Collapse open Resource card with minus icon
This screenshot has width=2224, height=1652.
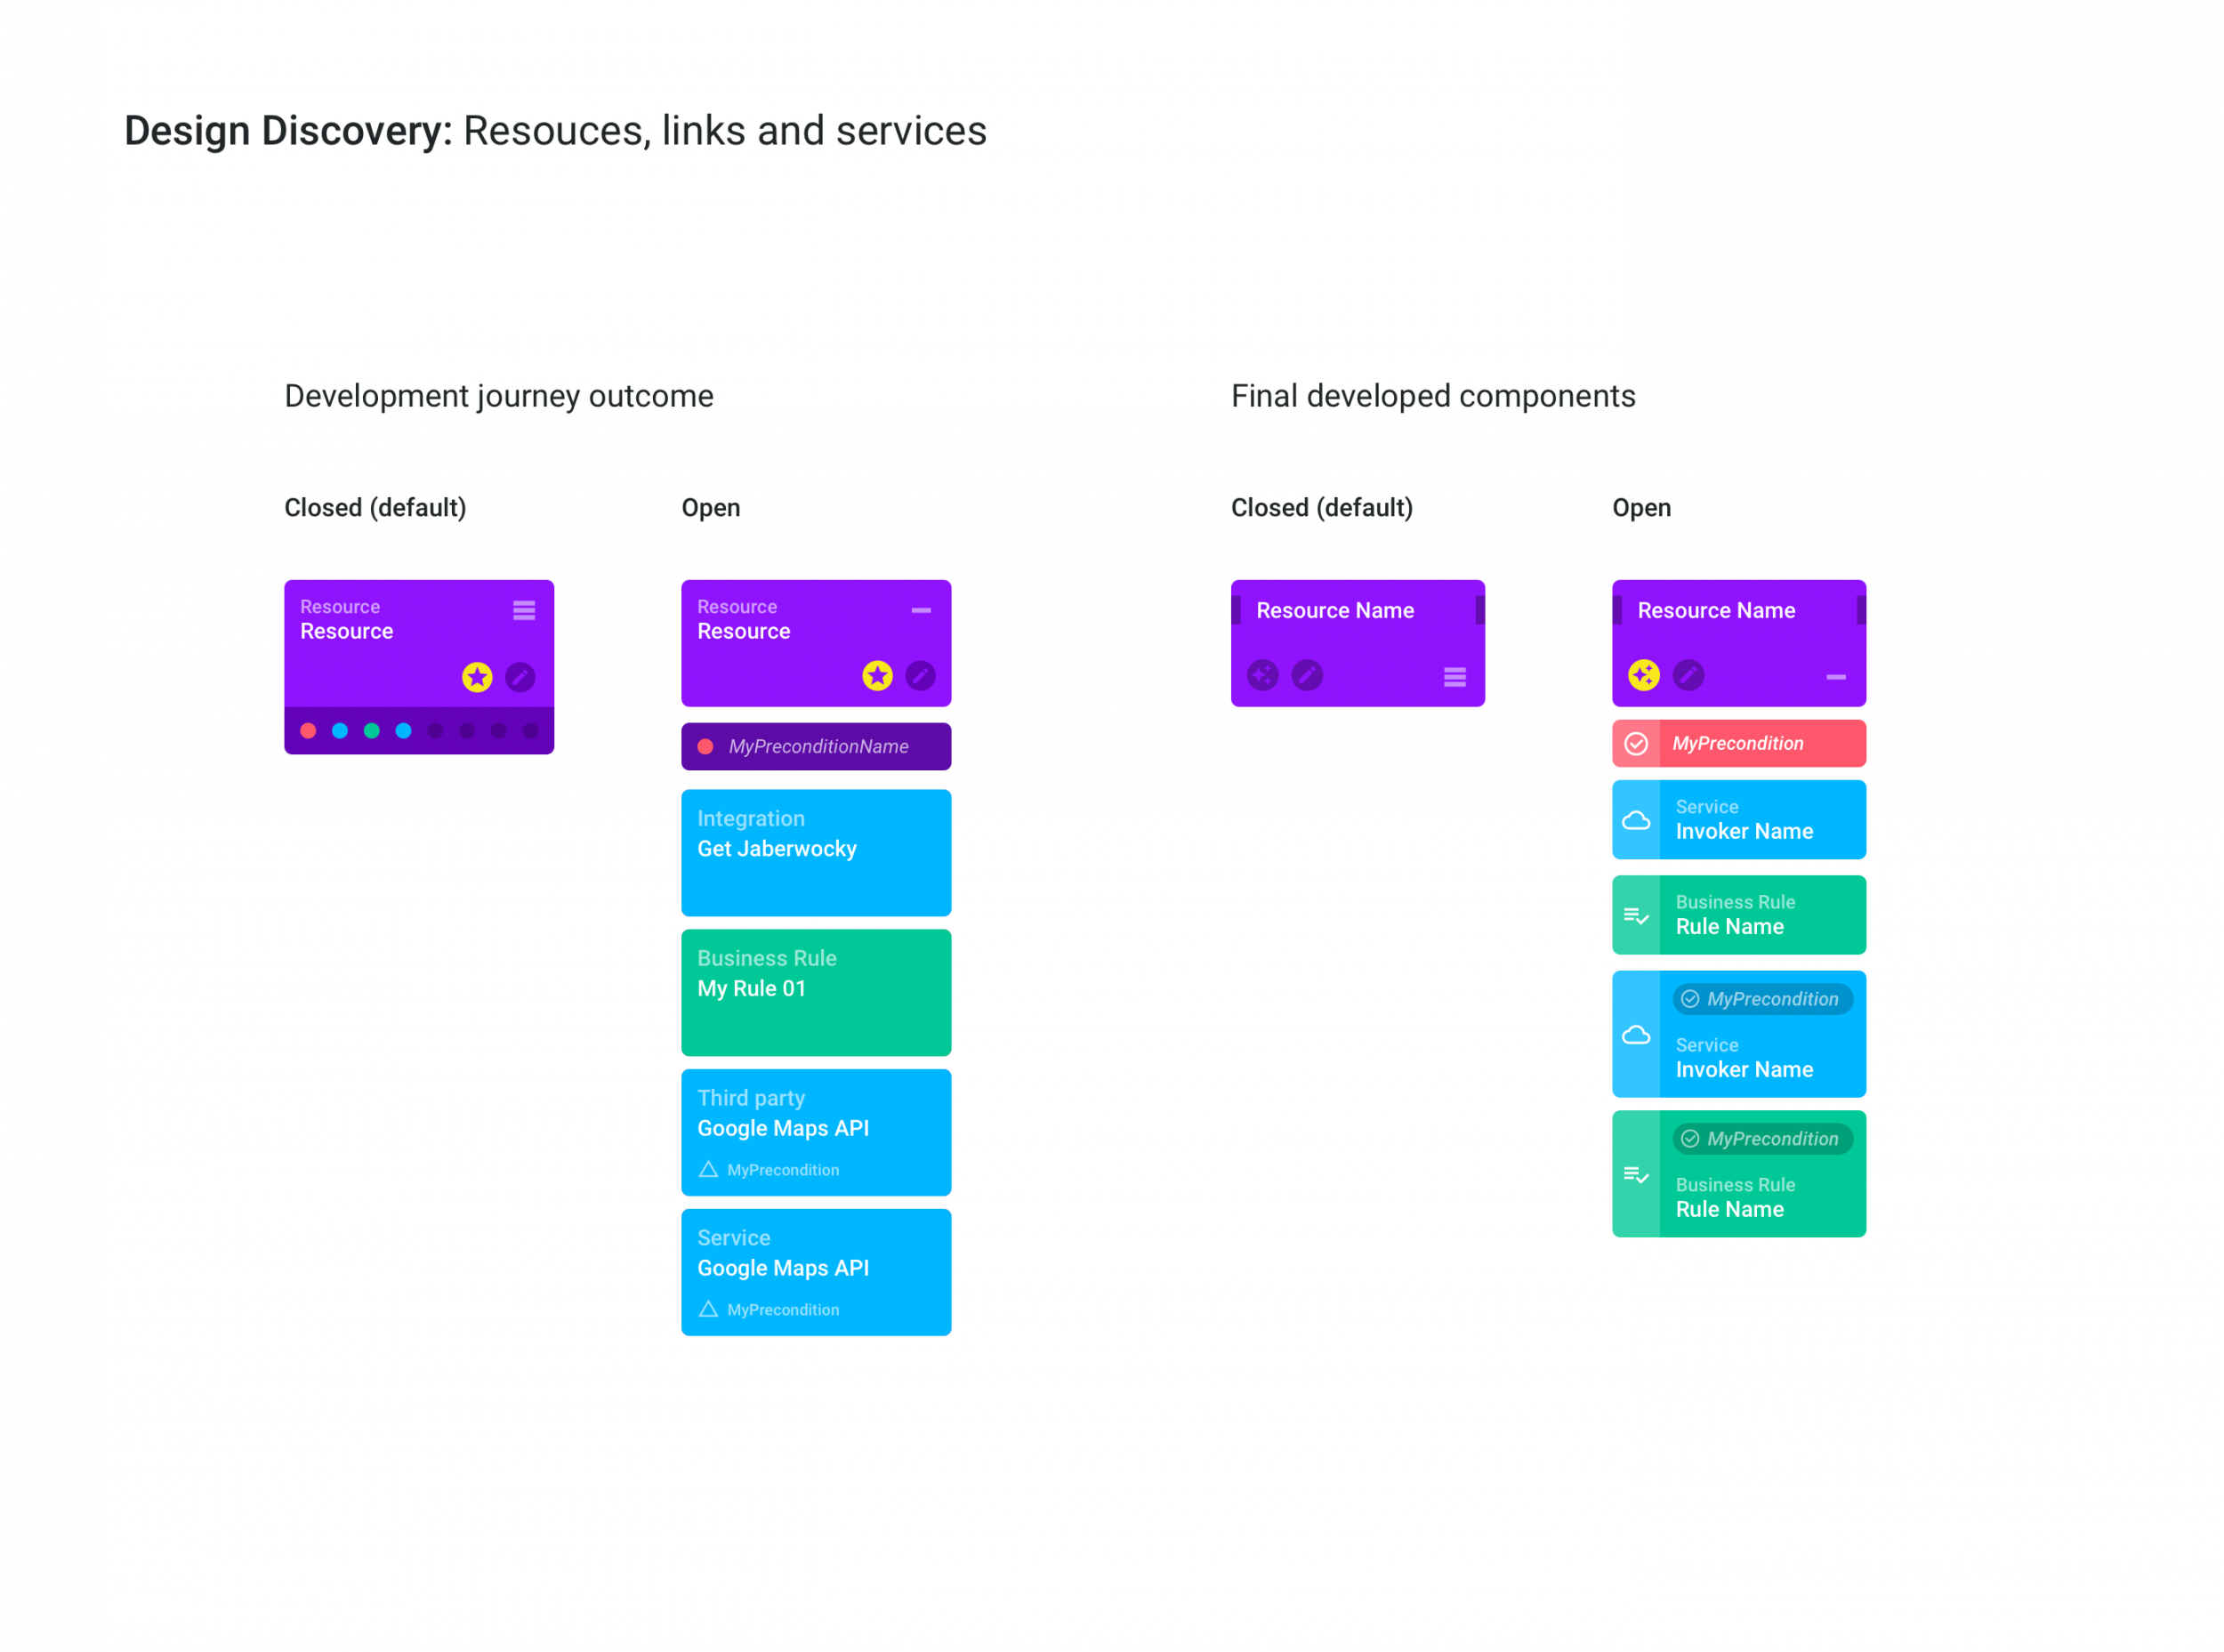pyautogui.click(x=921, y=610)
